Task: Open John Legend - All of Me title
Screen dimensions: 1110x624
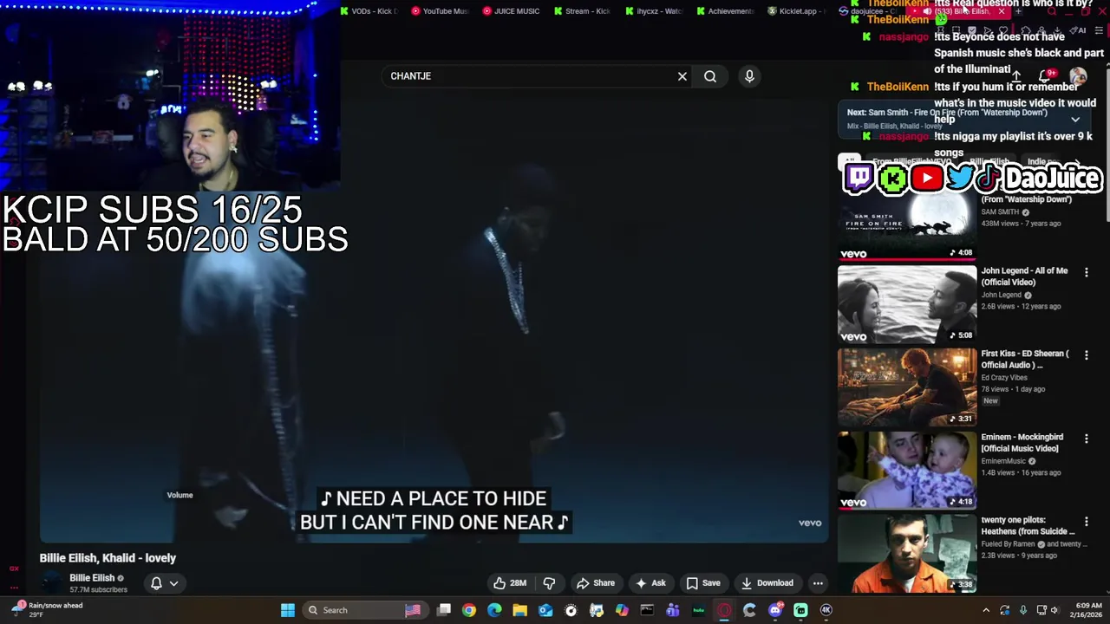Action: tap(1024, 276)
